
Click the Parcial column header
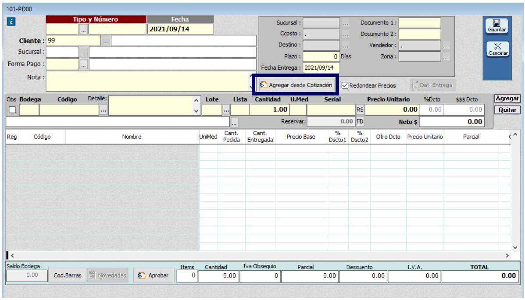pos(471,137)
